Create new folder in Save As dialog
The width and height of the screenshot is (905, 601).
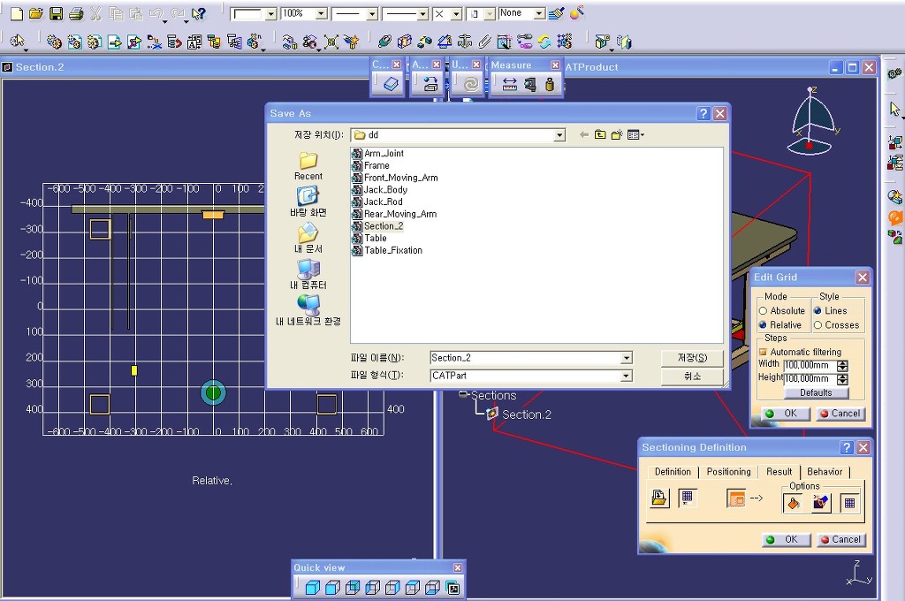point(617,135)
